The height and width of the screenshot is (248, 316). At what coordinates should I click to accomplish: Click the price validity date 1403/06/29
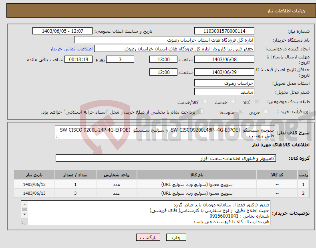(224, 72)
